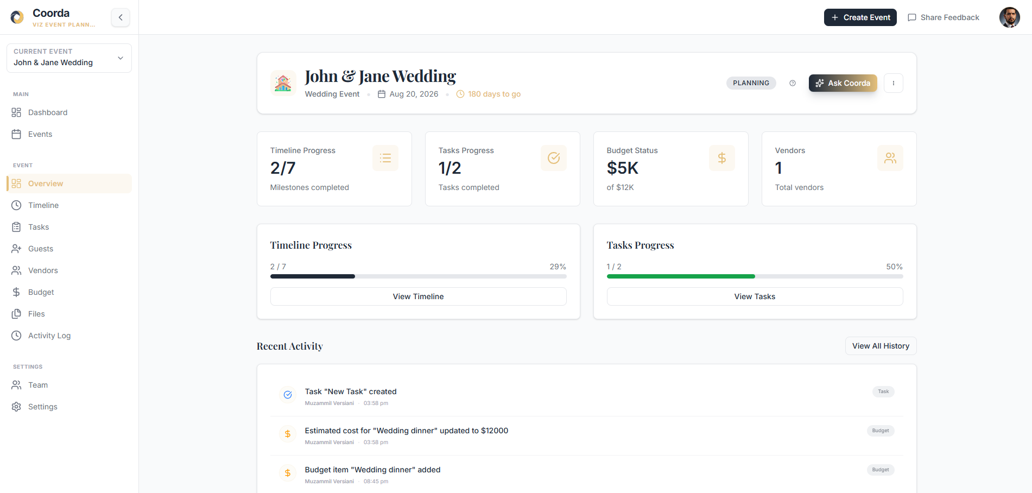Select the Tasks icon in the sidebar
Image resolution: width=1032 pixels, height=493 pixels.
17,227
